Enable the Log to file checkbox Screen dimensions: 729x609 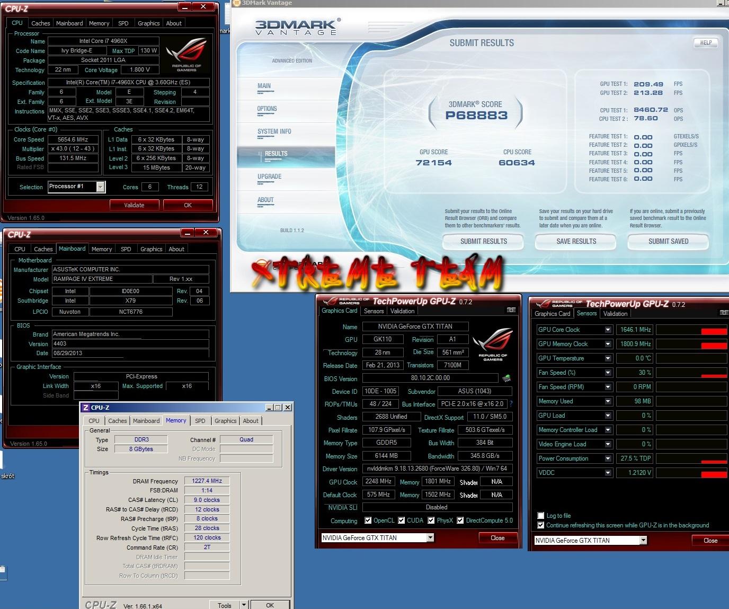coord(541,516)
